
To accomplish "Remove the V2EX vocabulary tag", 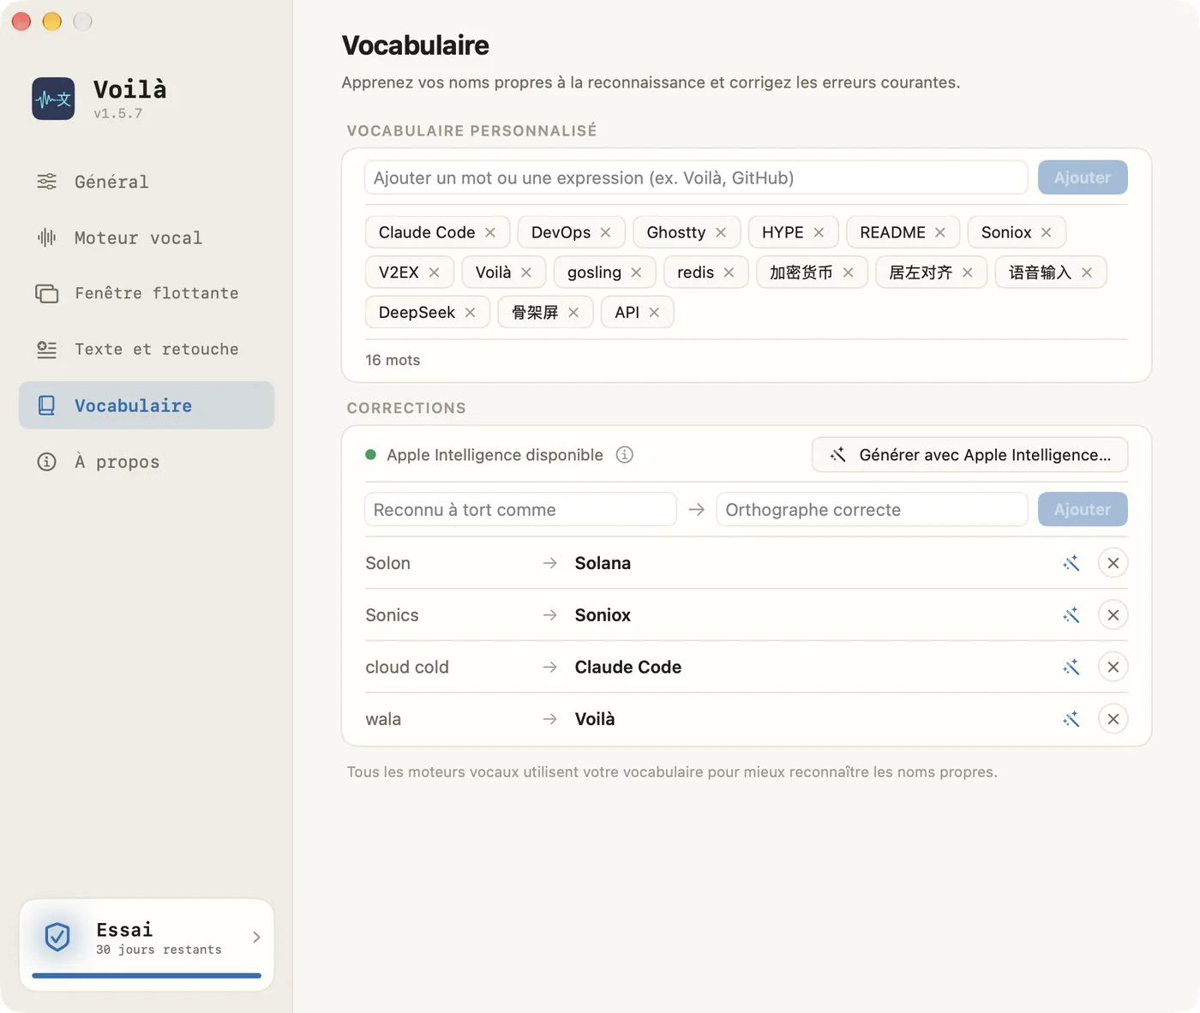I will click(x=435, y=273).
